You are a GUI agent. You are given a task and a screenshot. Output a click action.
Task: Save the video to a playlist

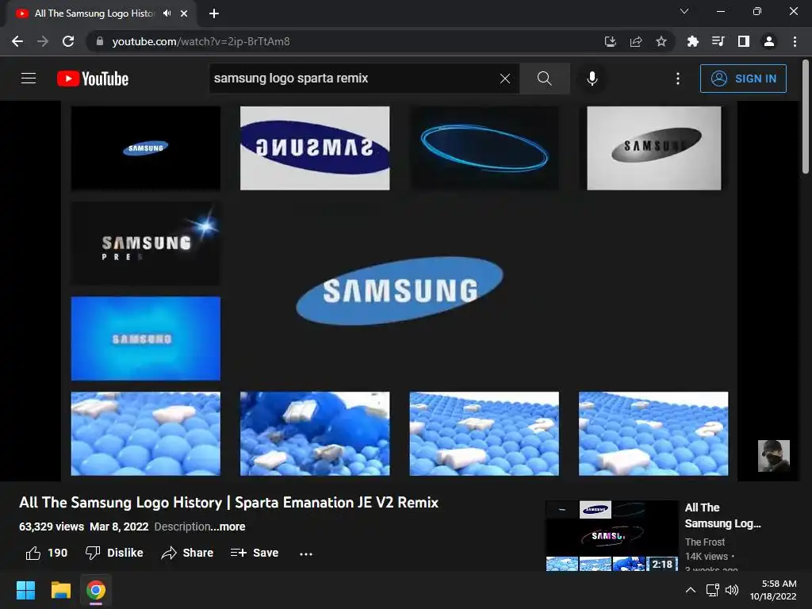click(x=255, y=553)
